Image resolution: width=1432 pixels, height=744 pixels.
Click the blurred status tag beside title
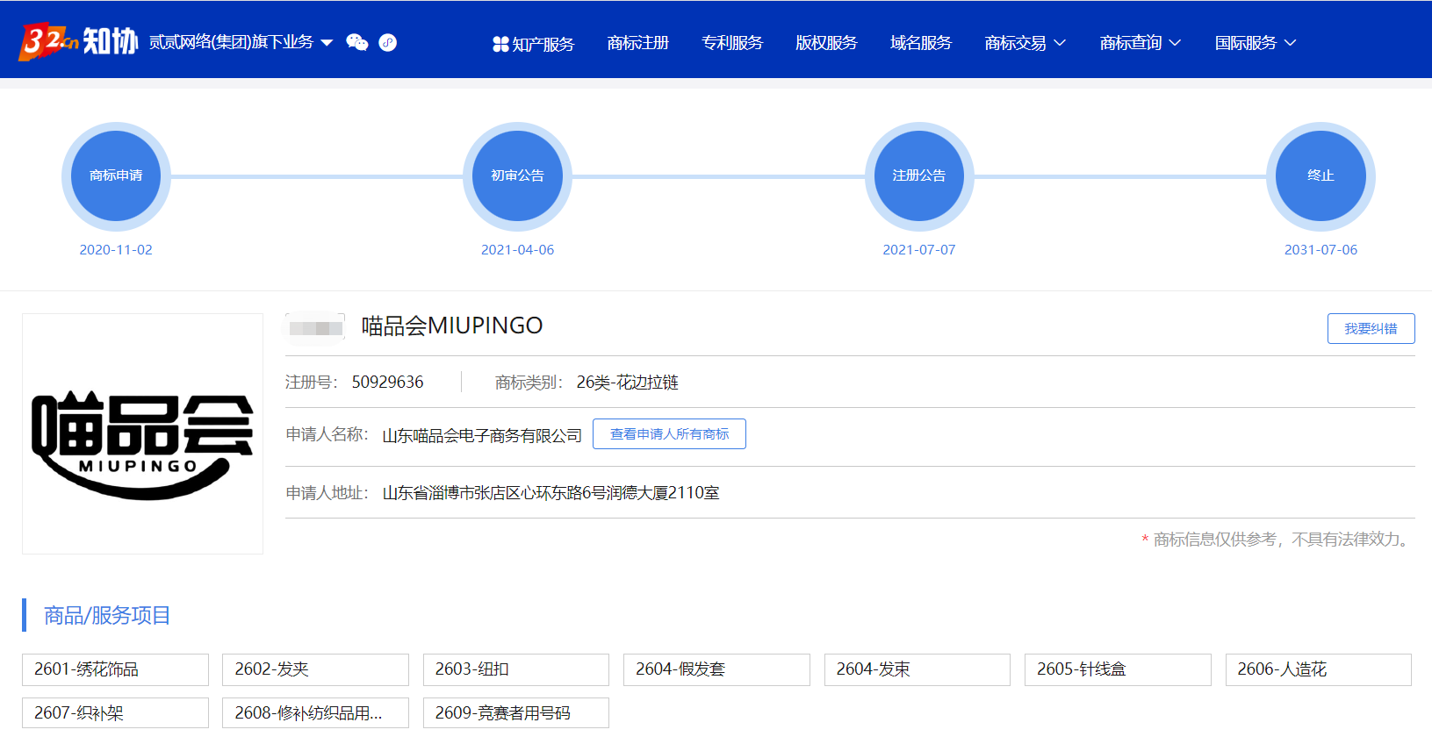pyautogui.click(x=316, y=327)
